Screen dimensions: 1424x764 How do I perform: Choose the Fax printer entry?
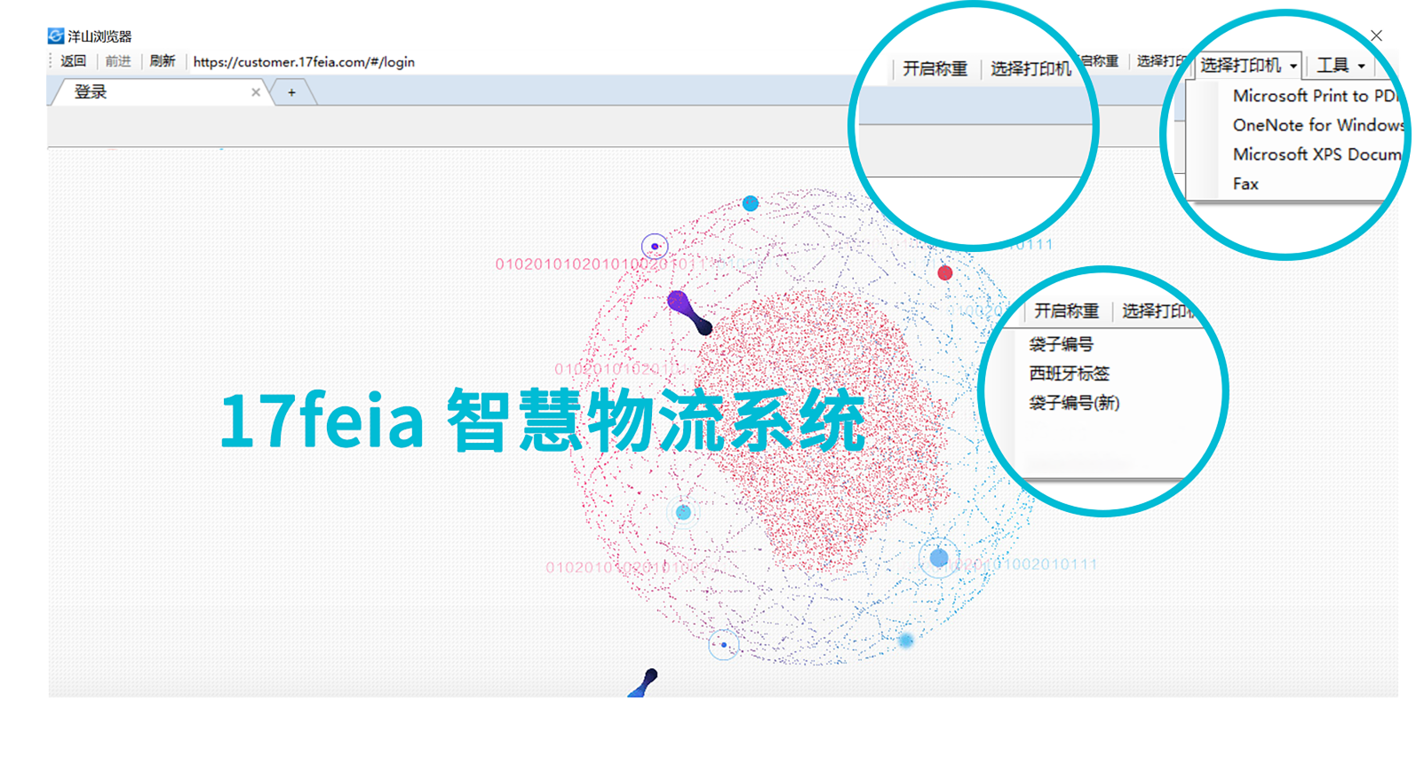[1245, 184]
